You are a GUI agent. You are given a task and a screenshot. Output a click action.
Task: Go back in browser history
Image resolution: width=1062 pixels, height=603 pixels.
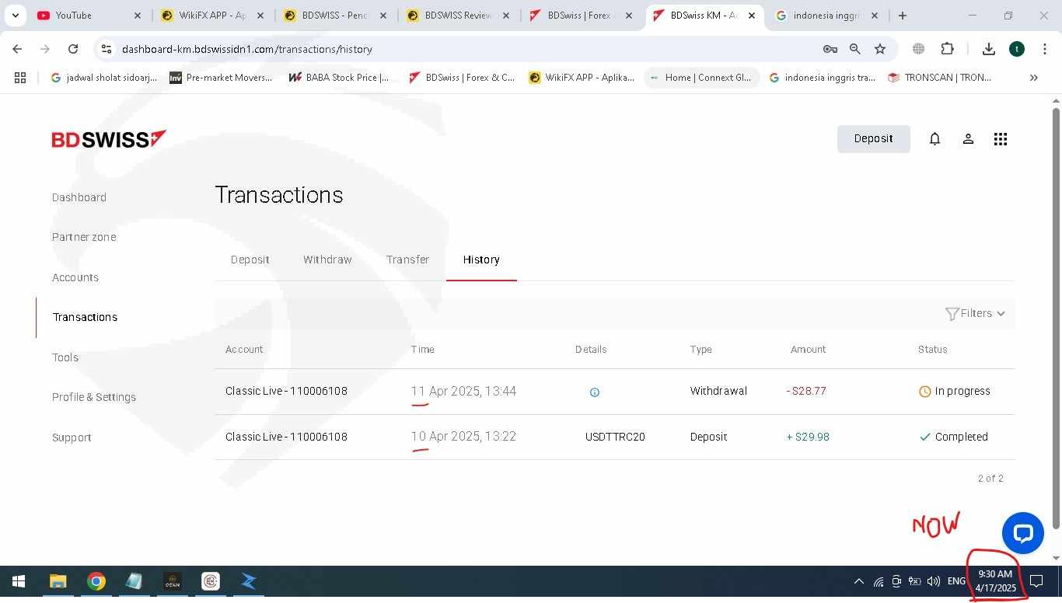[x=17, y=49]
